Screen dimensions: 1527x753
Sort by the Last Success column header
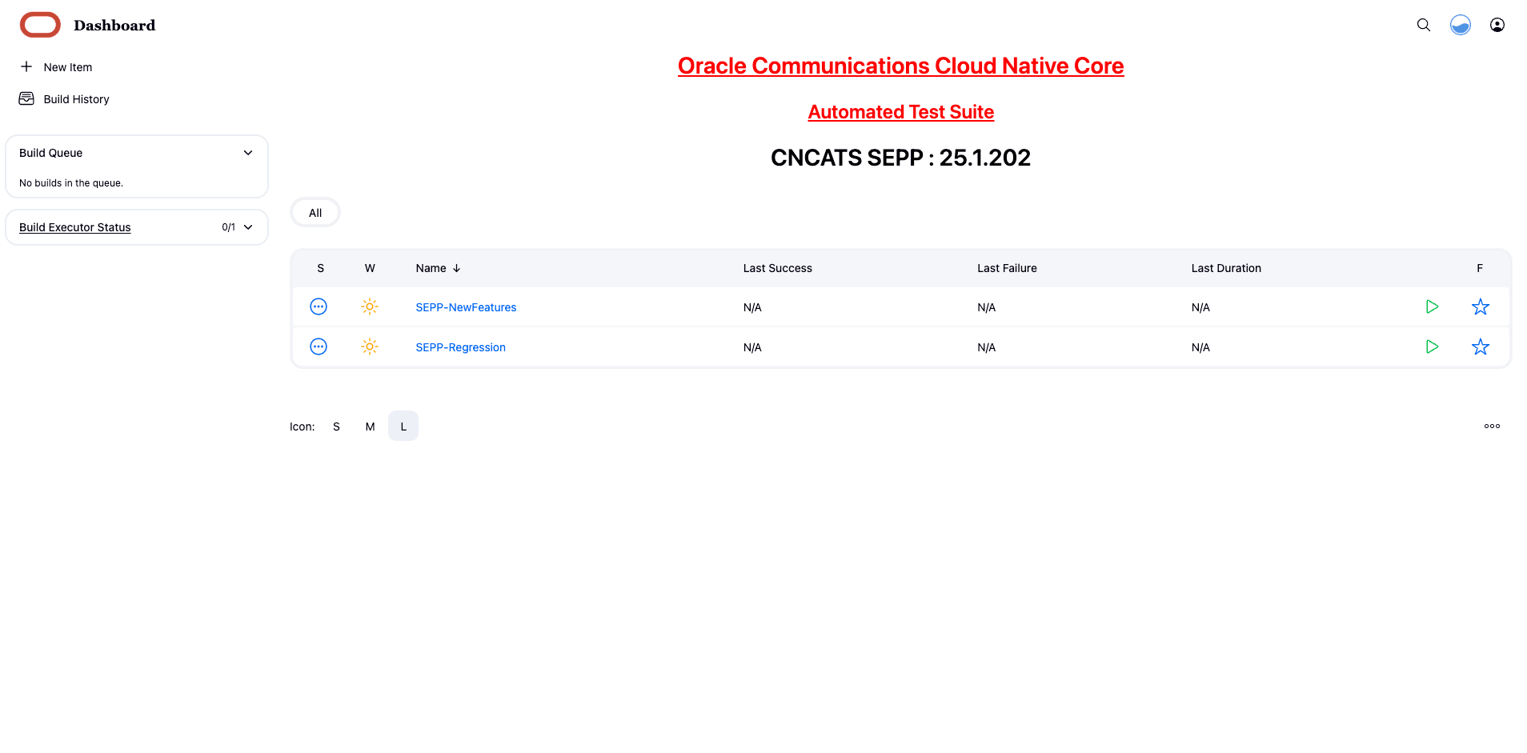777,268
